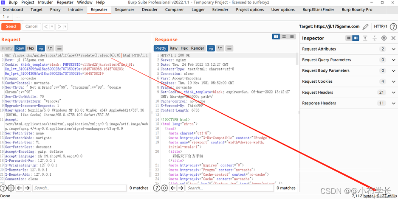
Task: Open Request search settings gear
Action: coord(11,188)
